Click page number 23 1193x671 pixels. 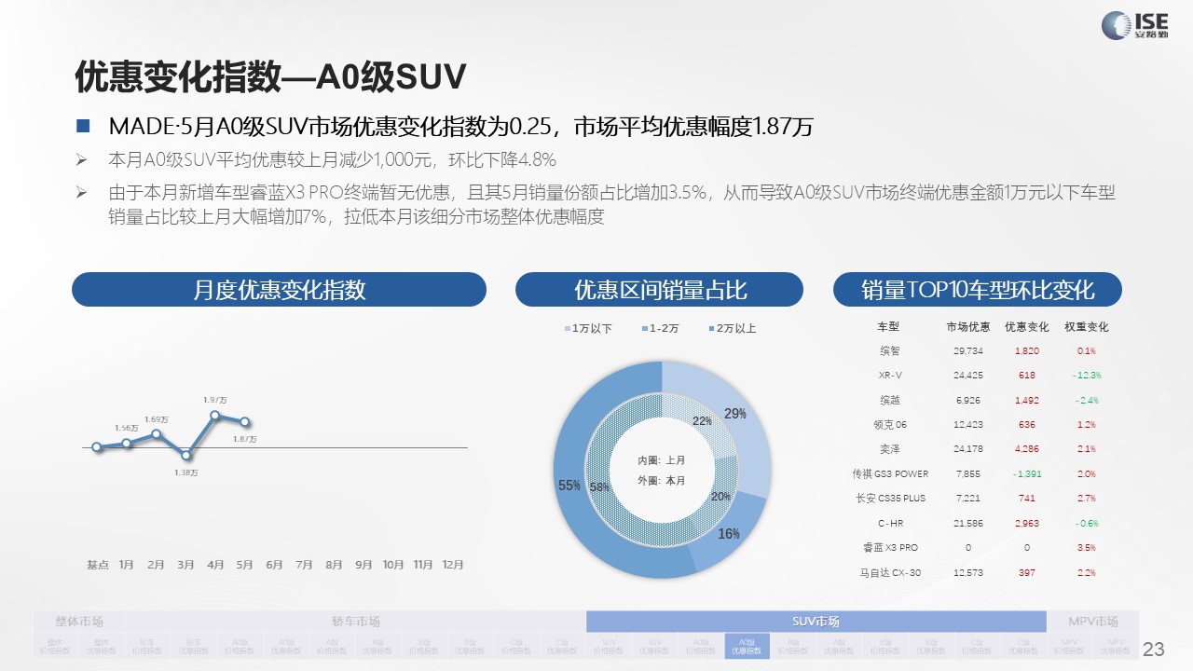click(1154, 649)
